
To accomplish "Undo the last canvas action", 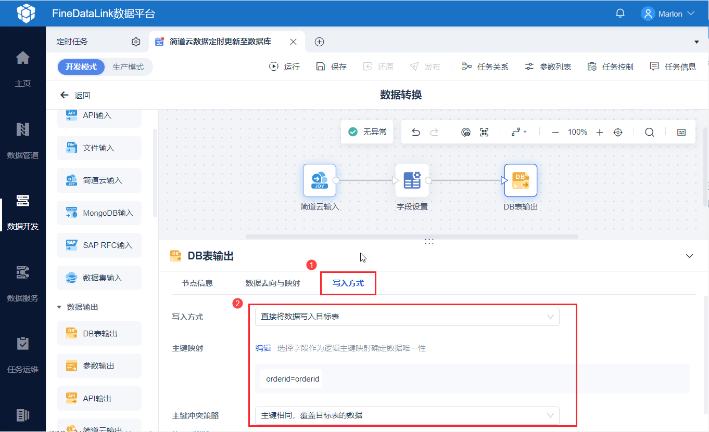I will (x=415, y=132).
